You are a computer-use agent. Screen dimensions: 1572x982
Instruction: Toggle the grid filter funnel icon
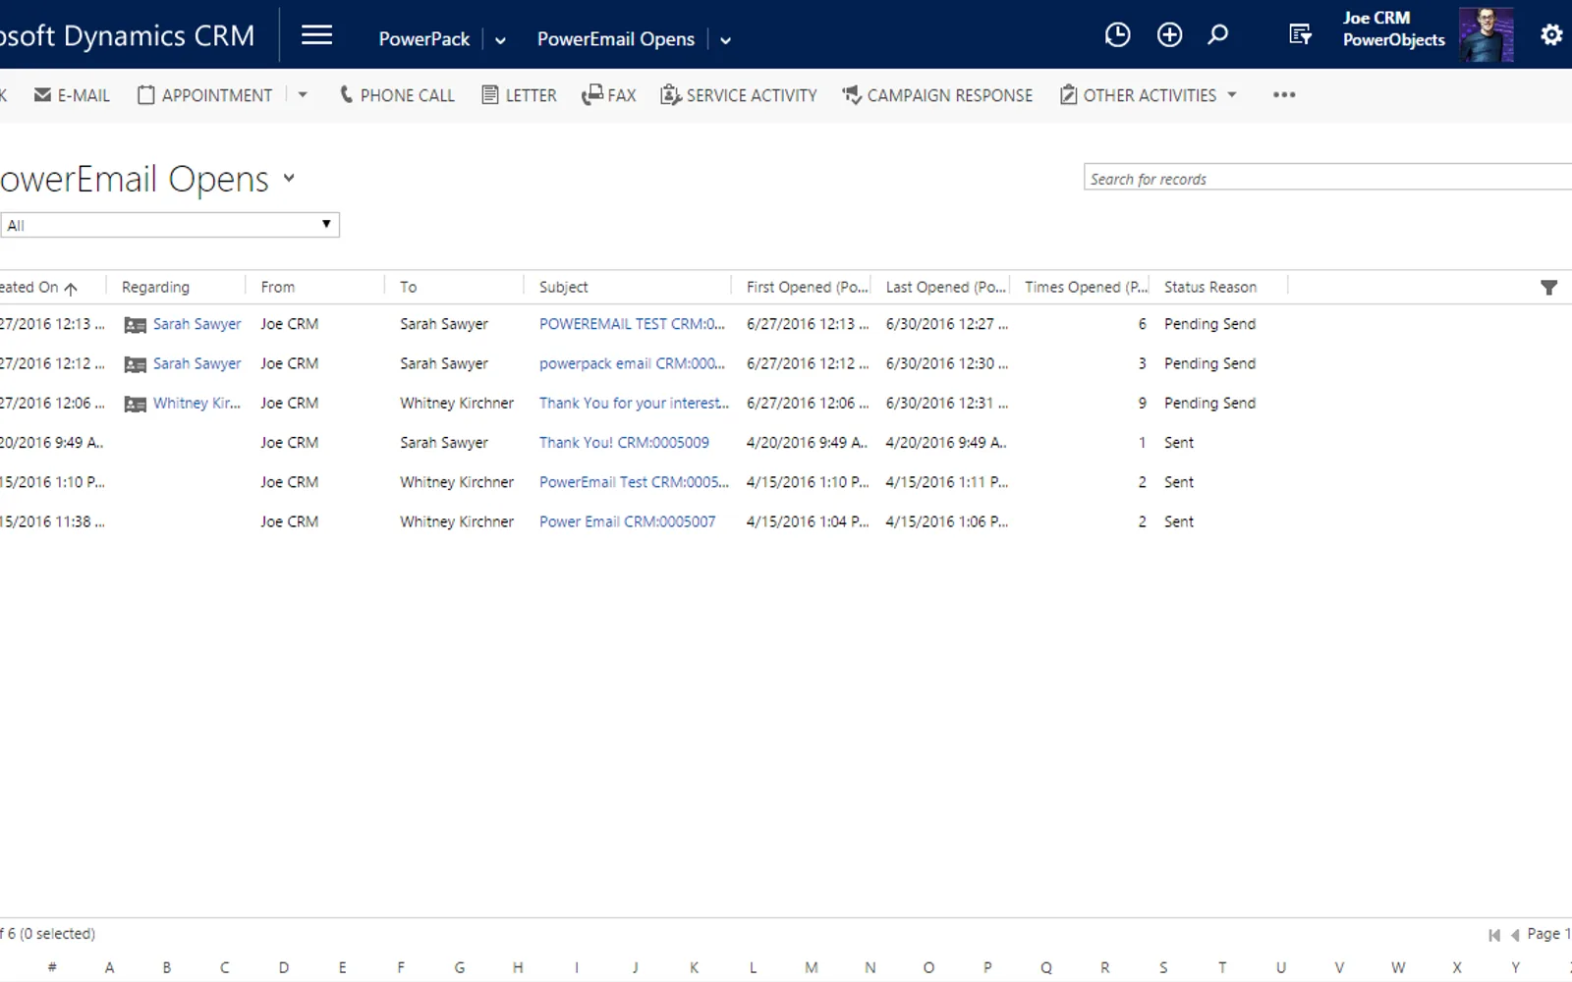click(1549, 288)
